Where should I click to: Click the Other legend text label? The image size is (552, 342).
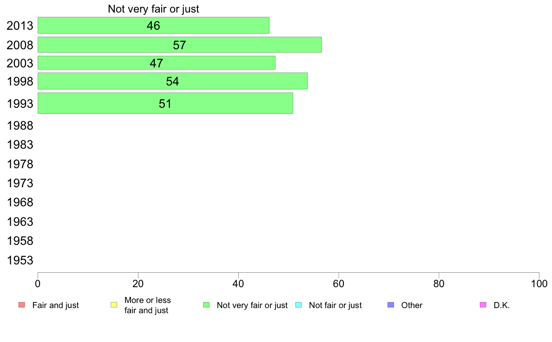click(x=412, y=305)
